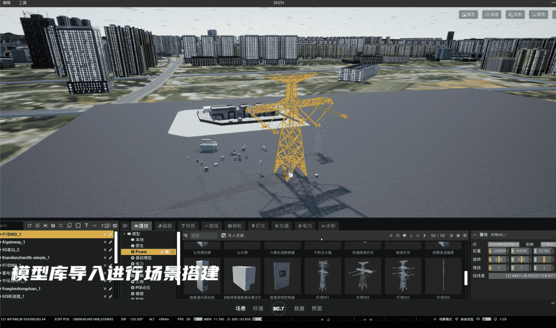
Task: Remove 5G基站_2 using its X icon
Action: point(105,250)
